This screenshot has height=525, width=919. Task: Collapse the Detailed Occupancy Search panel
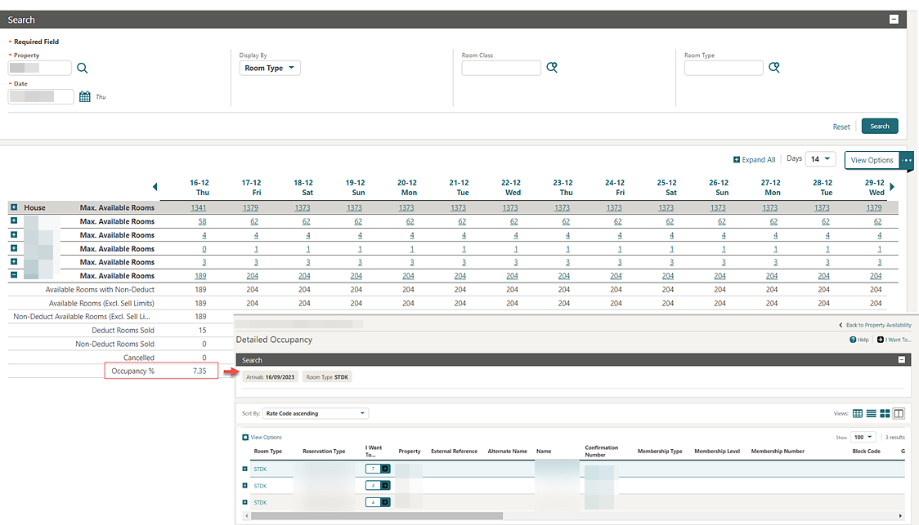902,360
